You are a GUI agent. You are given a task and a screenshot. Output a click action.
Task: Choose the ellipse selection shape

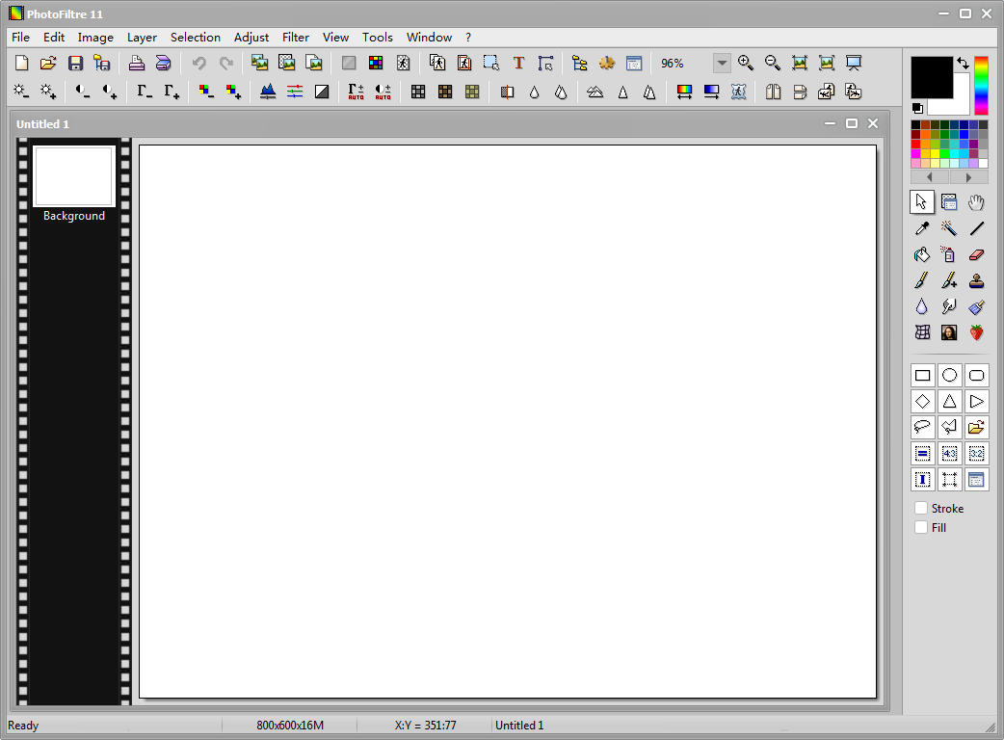(x=950, y=375)
